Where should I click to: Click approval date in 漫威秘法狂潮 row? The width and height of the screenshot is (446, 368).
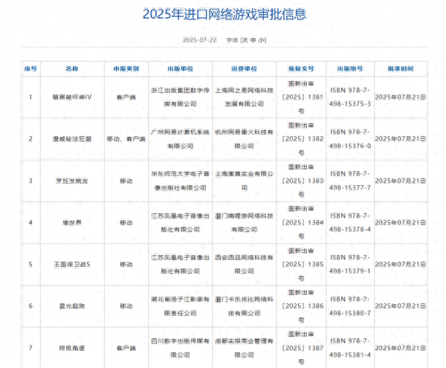[401, 139]
